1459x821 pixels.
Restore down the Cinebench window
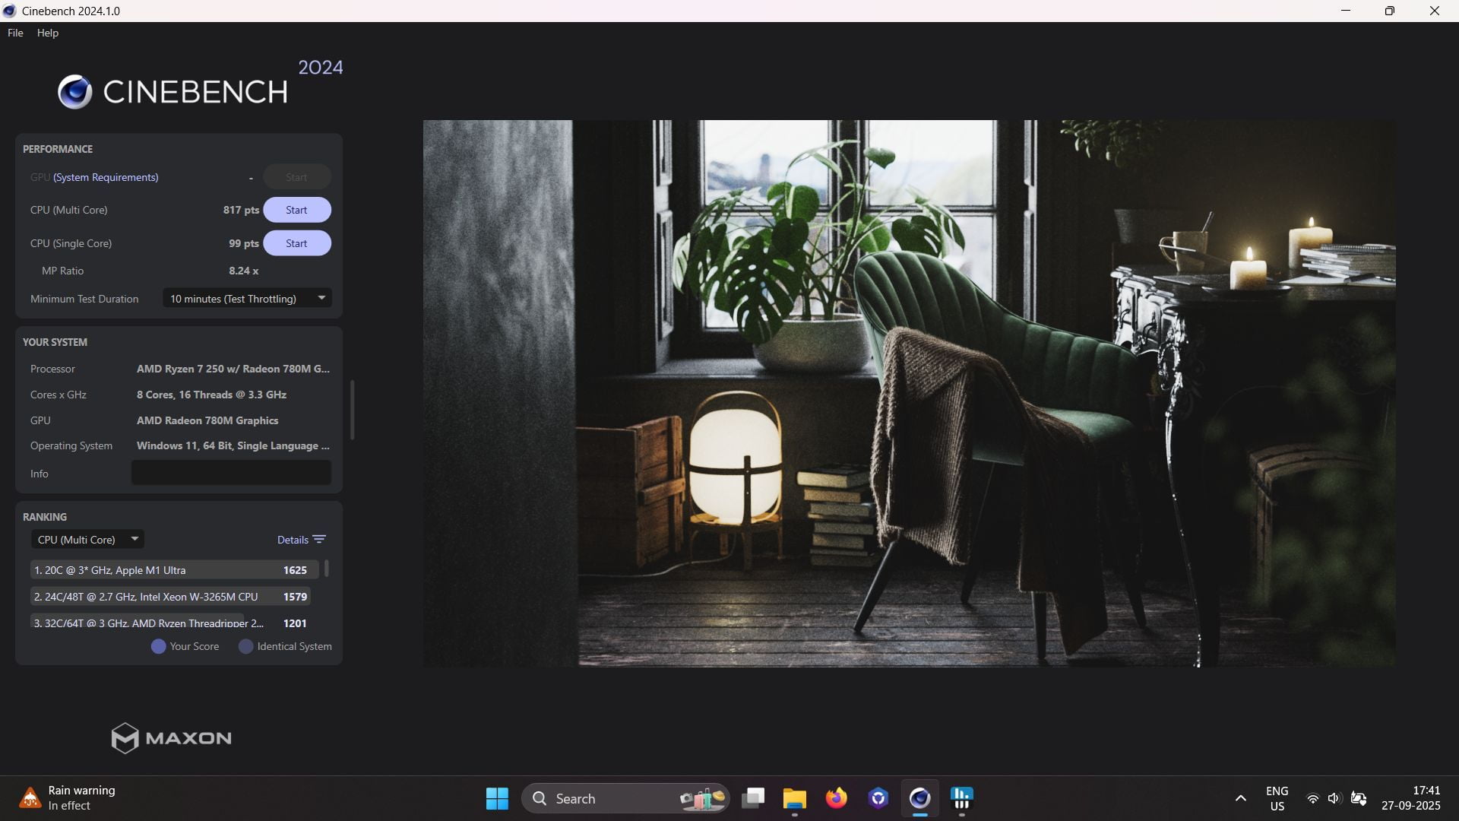point(1390,11)
